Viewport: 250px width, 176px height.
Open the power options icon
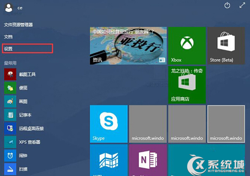227,5
